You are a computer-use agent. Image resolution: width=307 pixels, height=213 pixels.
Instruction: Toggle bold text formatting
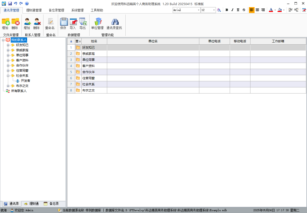tap(227, 10)
